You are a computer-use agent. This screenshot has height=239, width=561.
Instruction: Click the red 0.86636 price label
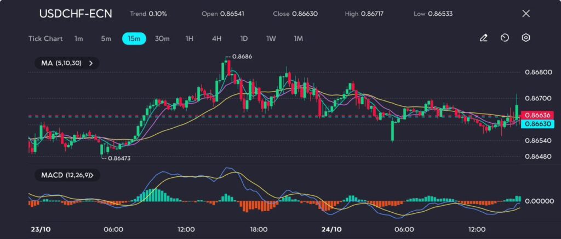pyautogui.click(x=537, y=115)
